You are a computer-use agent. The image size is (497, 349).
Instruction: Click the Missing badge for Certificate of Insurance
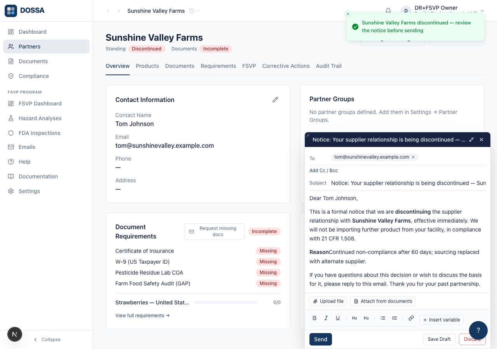point(268,251)
